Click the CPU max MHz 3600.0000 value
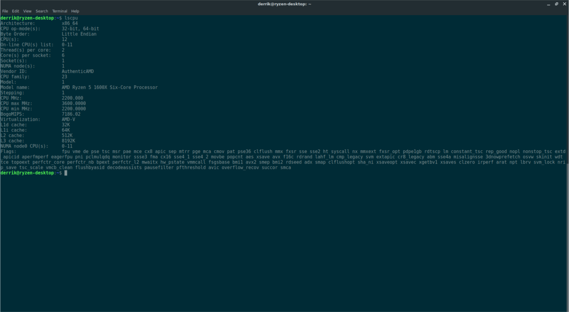 pos(74,103)
